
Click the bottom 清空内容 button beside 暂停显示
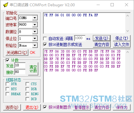pyautogui.click(x=102, y=107)
